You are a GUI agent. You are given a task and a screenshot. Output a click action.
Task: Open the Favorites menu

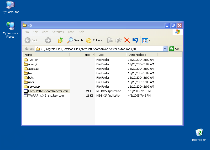pos(57,32)
